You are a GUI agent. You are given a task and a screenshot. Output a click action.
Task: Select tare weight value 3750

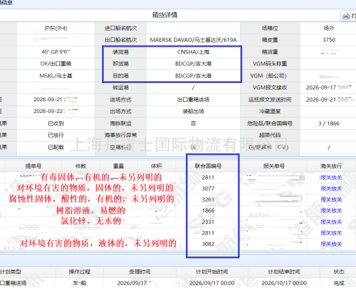point(328,40)
